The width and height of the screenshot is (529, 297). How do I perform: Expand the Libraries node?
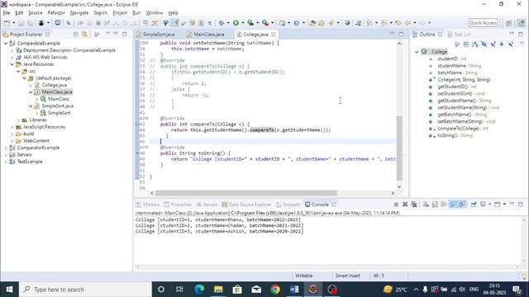coord(18,120)
